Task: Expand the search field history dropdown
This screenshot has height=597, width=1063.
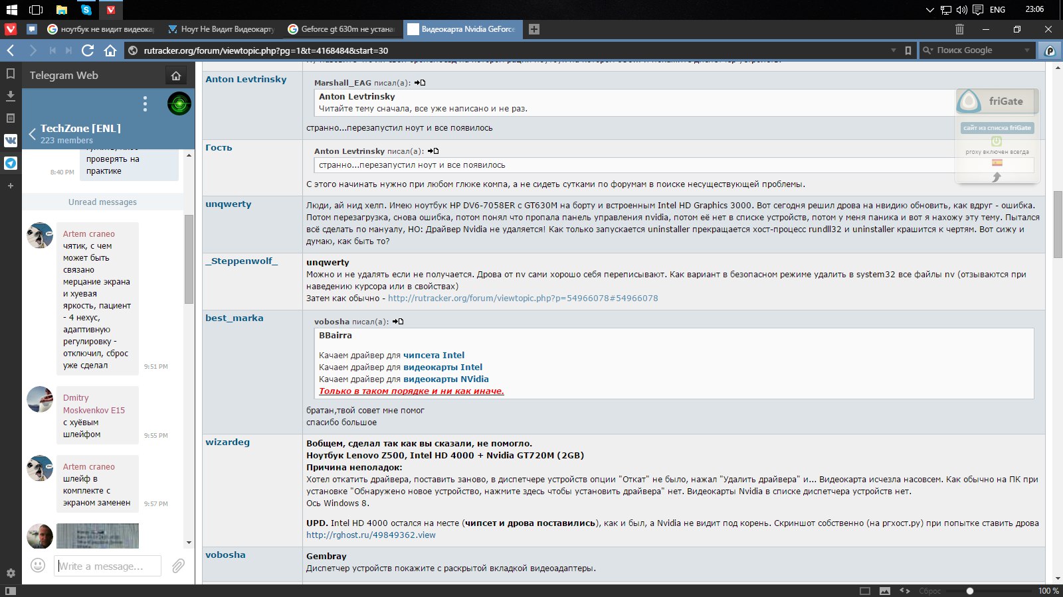Action: pyautogui.click(x=1027, y=50)
